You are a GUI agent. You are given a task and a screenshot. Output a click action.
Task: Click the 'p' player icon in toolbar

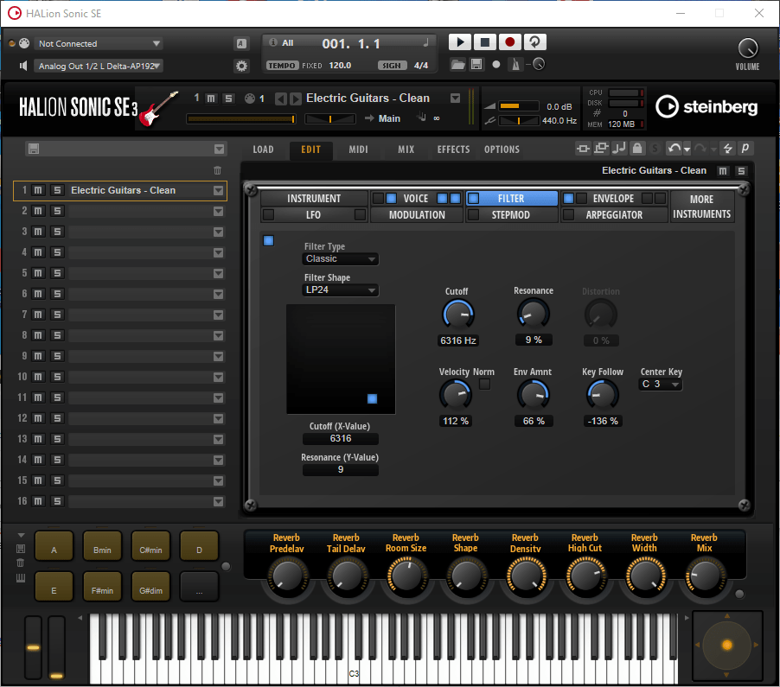point(745,148)
